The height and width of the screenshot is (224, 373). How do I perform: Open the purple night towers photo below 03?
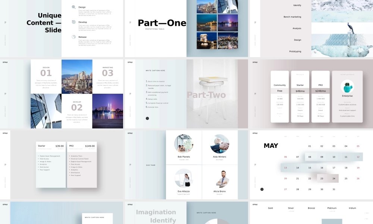108,111
